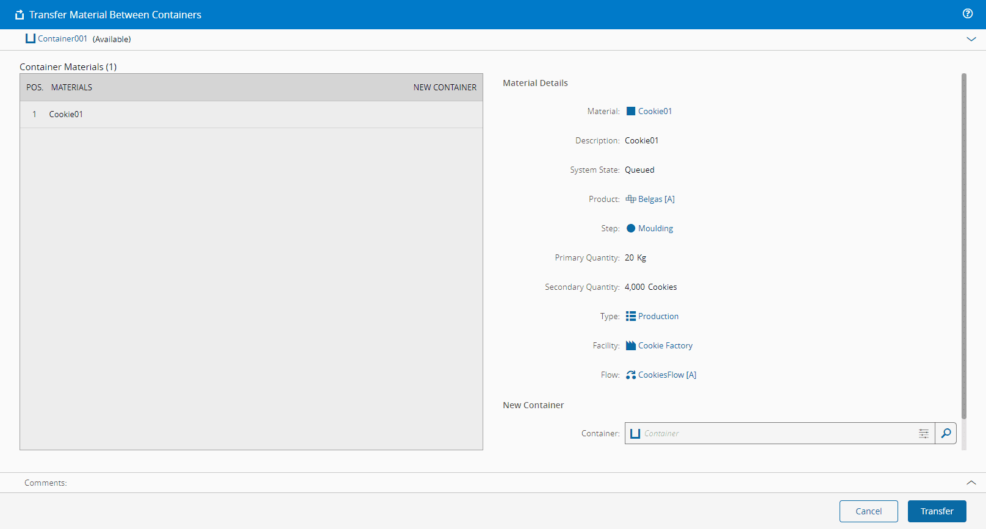
Task: Click the Material Details vertical scrollbar
Action: pyautogui.click(x=964, y=244)
